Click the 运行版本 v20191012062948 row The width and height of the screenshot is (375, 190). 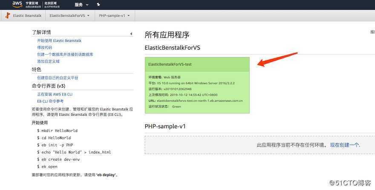point(170,89)
